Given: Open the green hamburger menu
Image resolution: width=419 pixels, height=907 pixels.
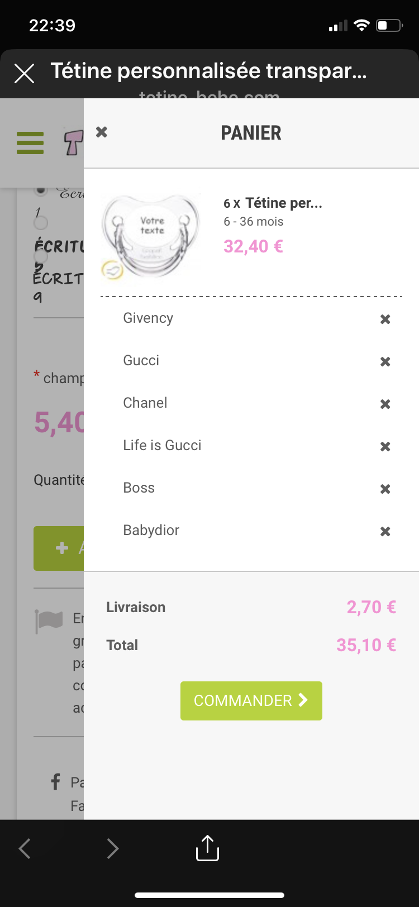Looking at the screenshot, I should [30, 143].
